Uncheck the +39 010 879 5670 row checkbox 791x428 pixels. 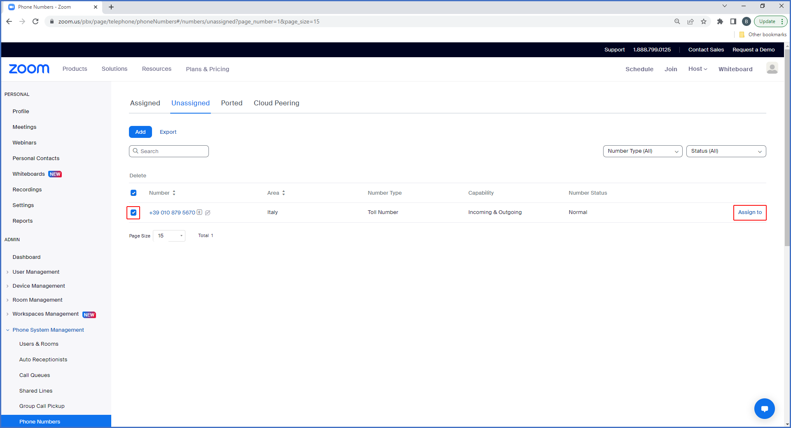(x=133, y=212)
